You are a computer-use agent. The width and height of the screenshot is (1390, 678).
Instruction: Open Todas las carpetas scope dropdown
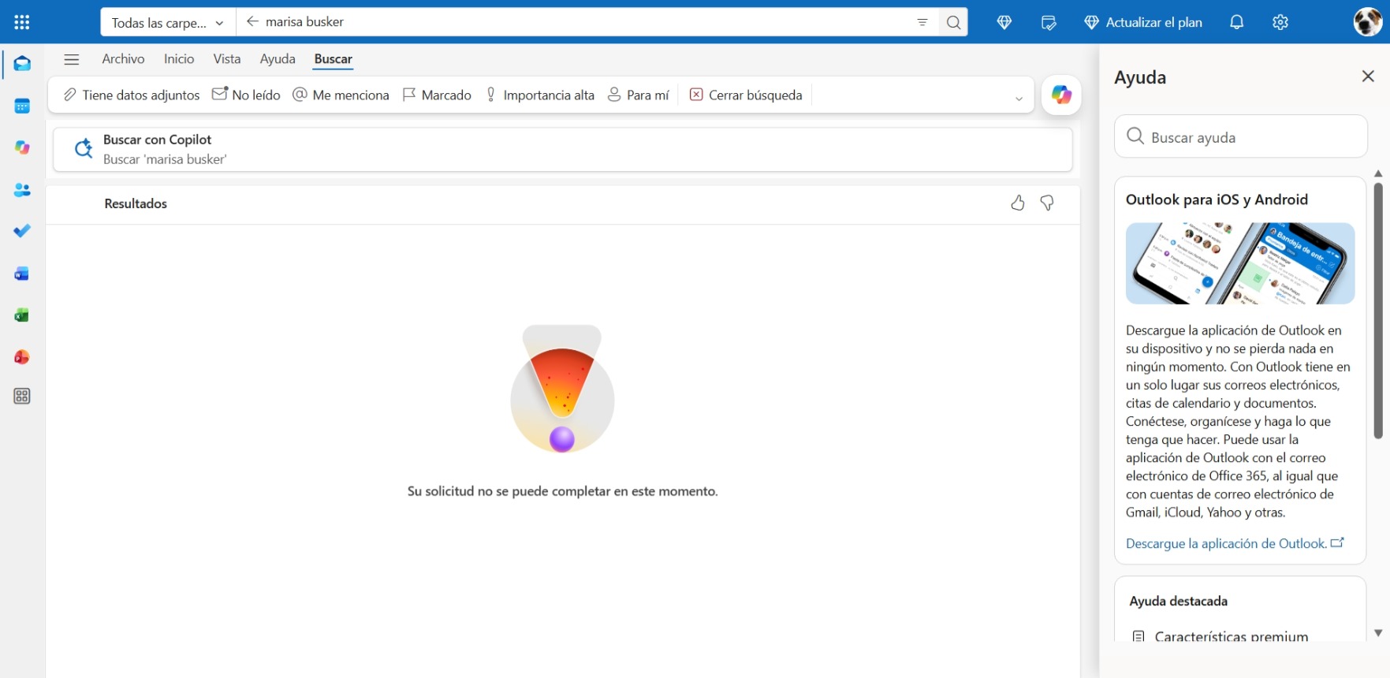point(168,22)
